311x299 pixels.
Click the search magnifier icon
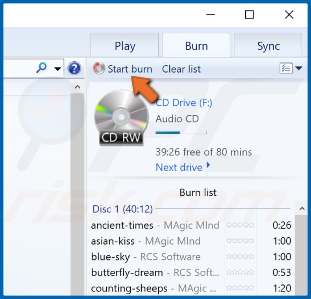[x=41, y=68]
